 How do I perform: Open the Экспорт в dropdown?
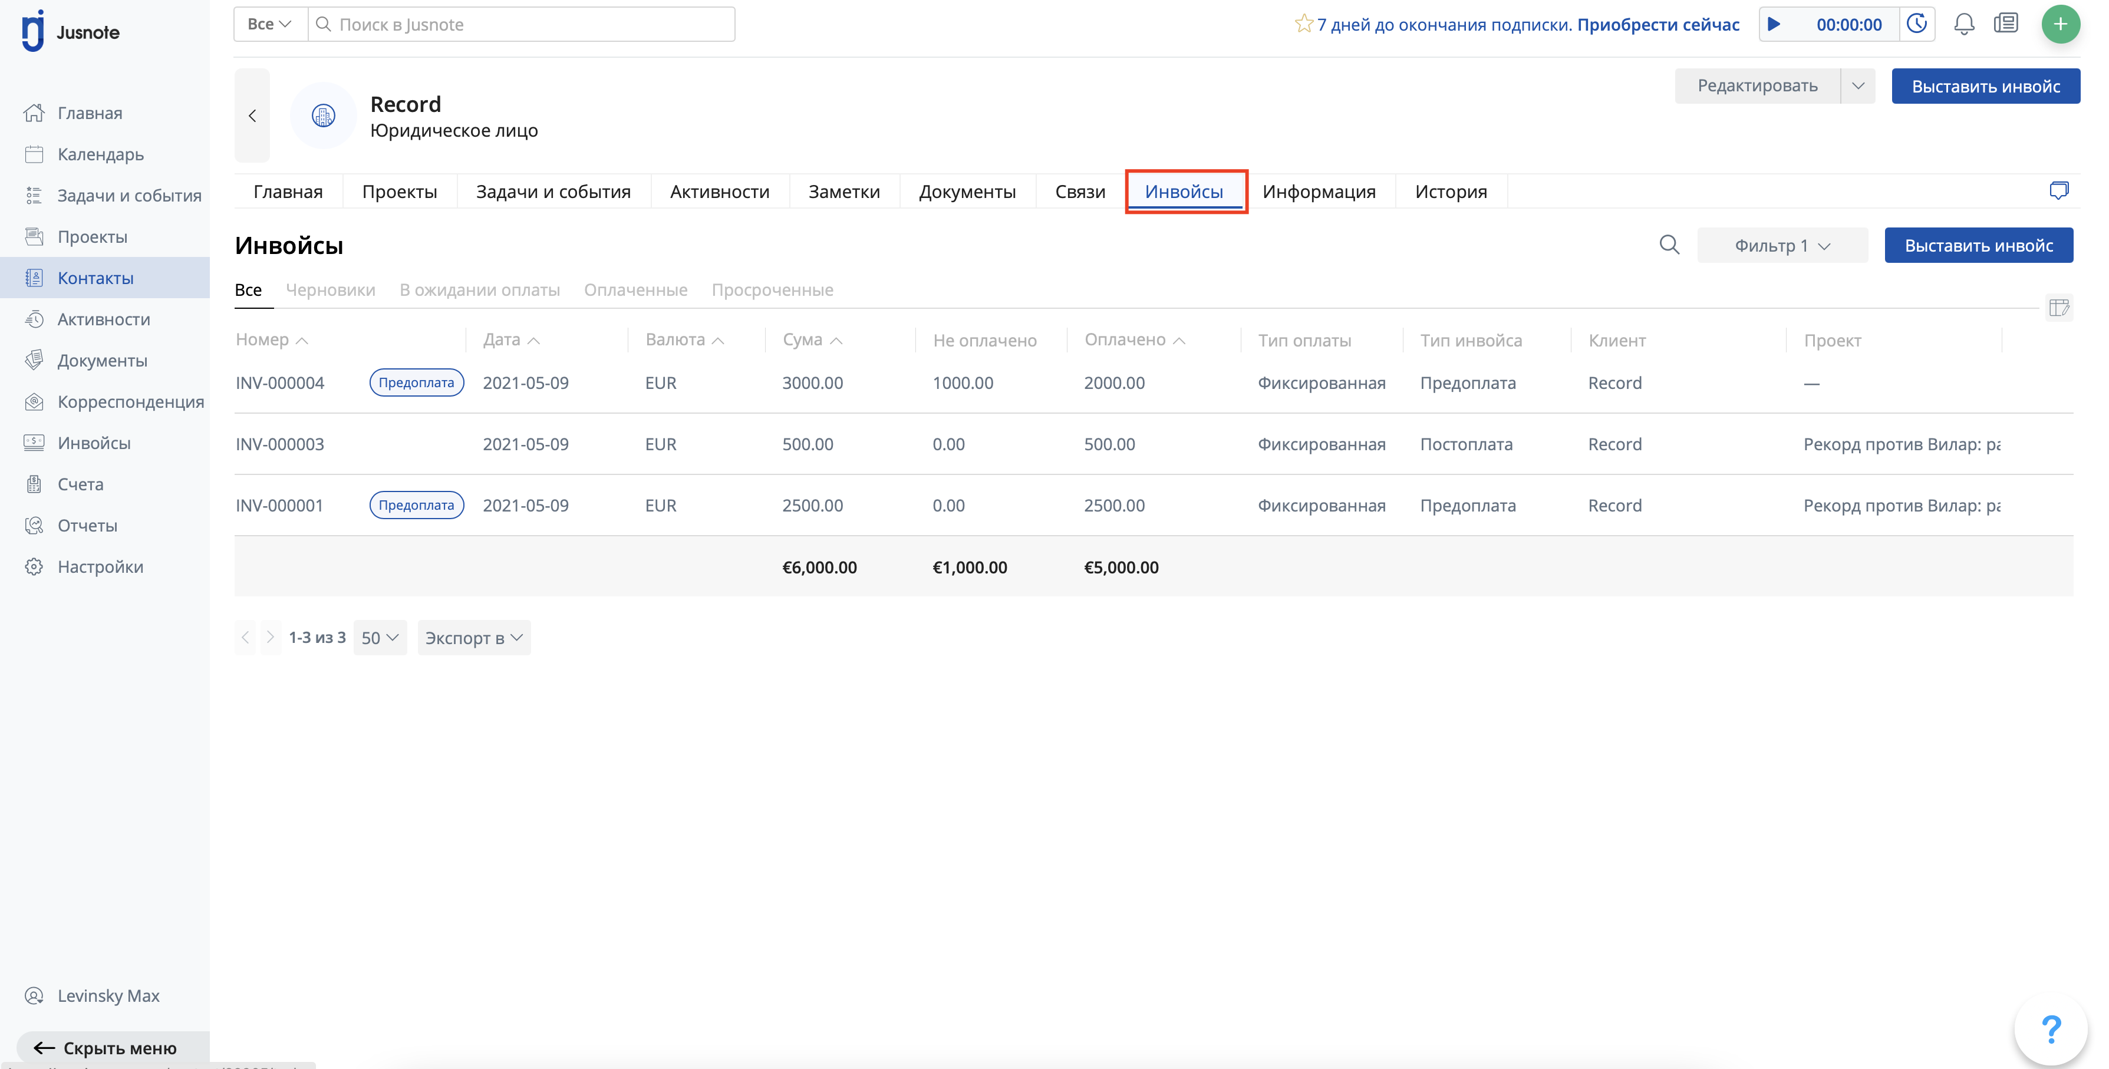click(474, 638)
